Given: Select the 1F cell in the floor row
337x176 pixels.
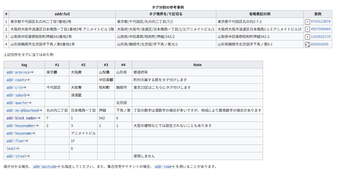Looking at the screenshot, I should (83, 141).
